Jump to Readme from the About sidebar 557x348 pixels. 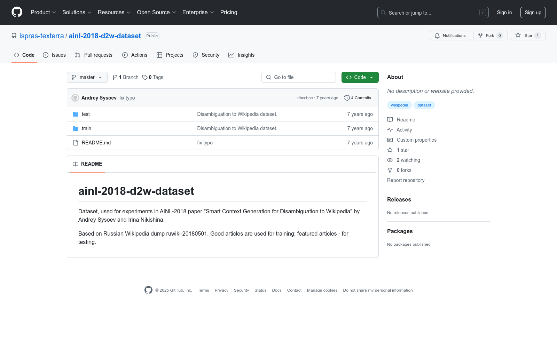tap(401, 120)
